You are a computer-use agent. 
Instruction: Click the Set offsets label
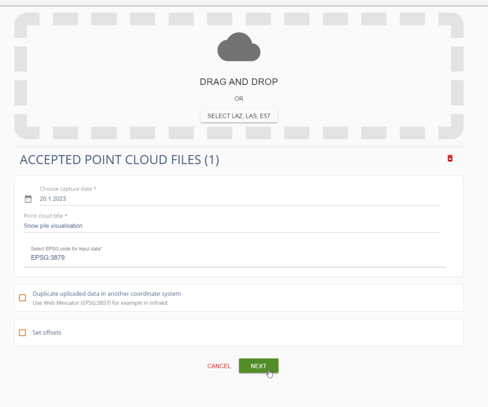(47, 333)
